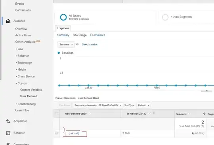The image size is (214, 145).
Task: Open the Users Flow report
Action: [22, 110]
